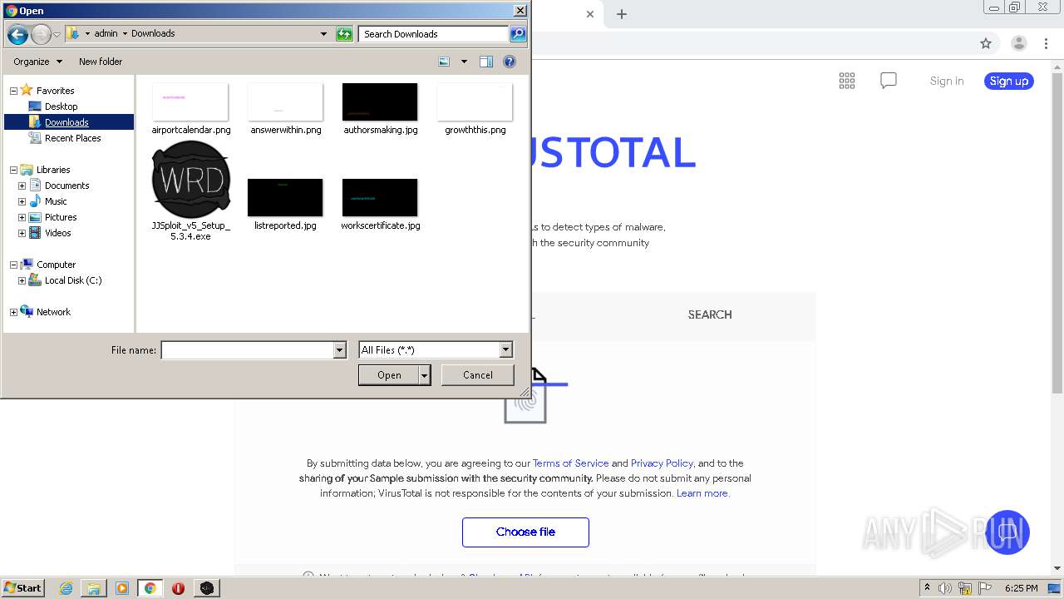1064x599 pixels.
Task: Show the preview pane
Action: click(x=486, y=62)
